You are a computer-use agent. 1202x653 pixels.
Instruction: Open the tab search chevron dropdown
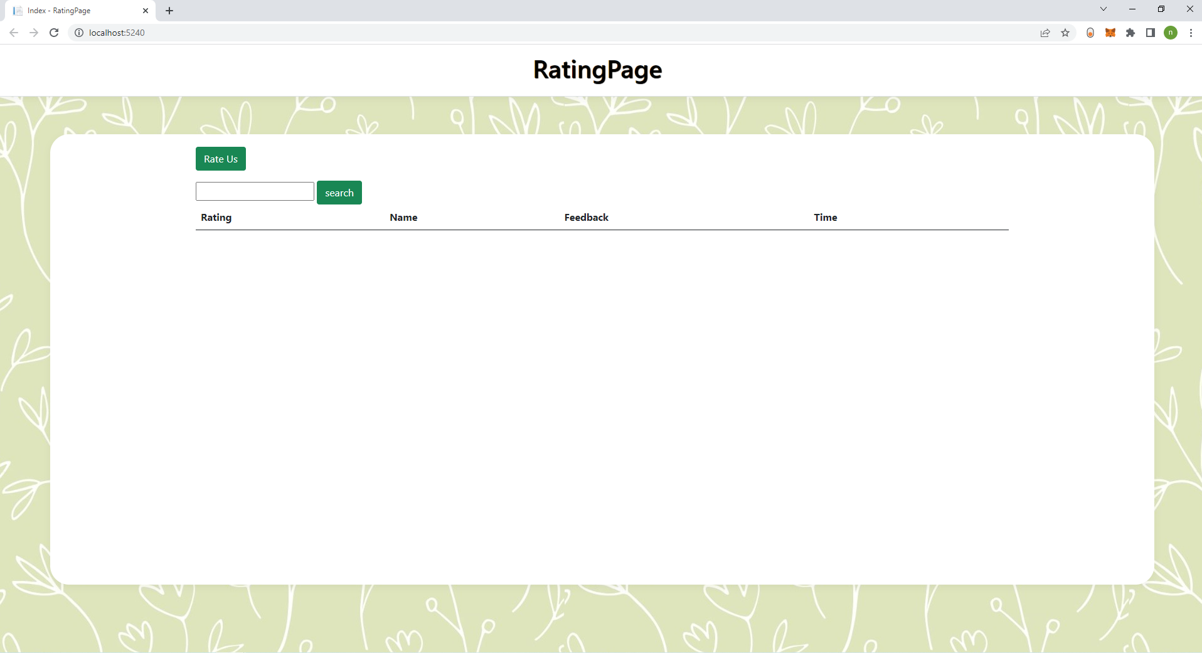tap(1103, 9)
